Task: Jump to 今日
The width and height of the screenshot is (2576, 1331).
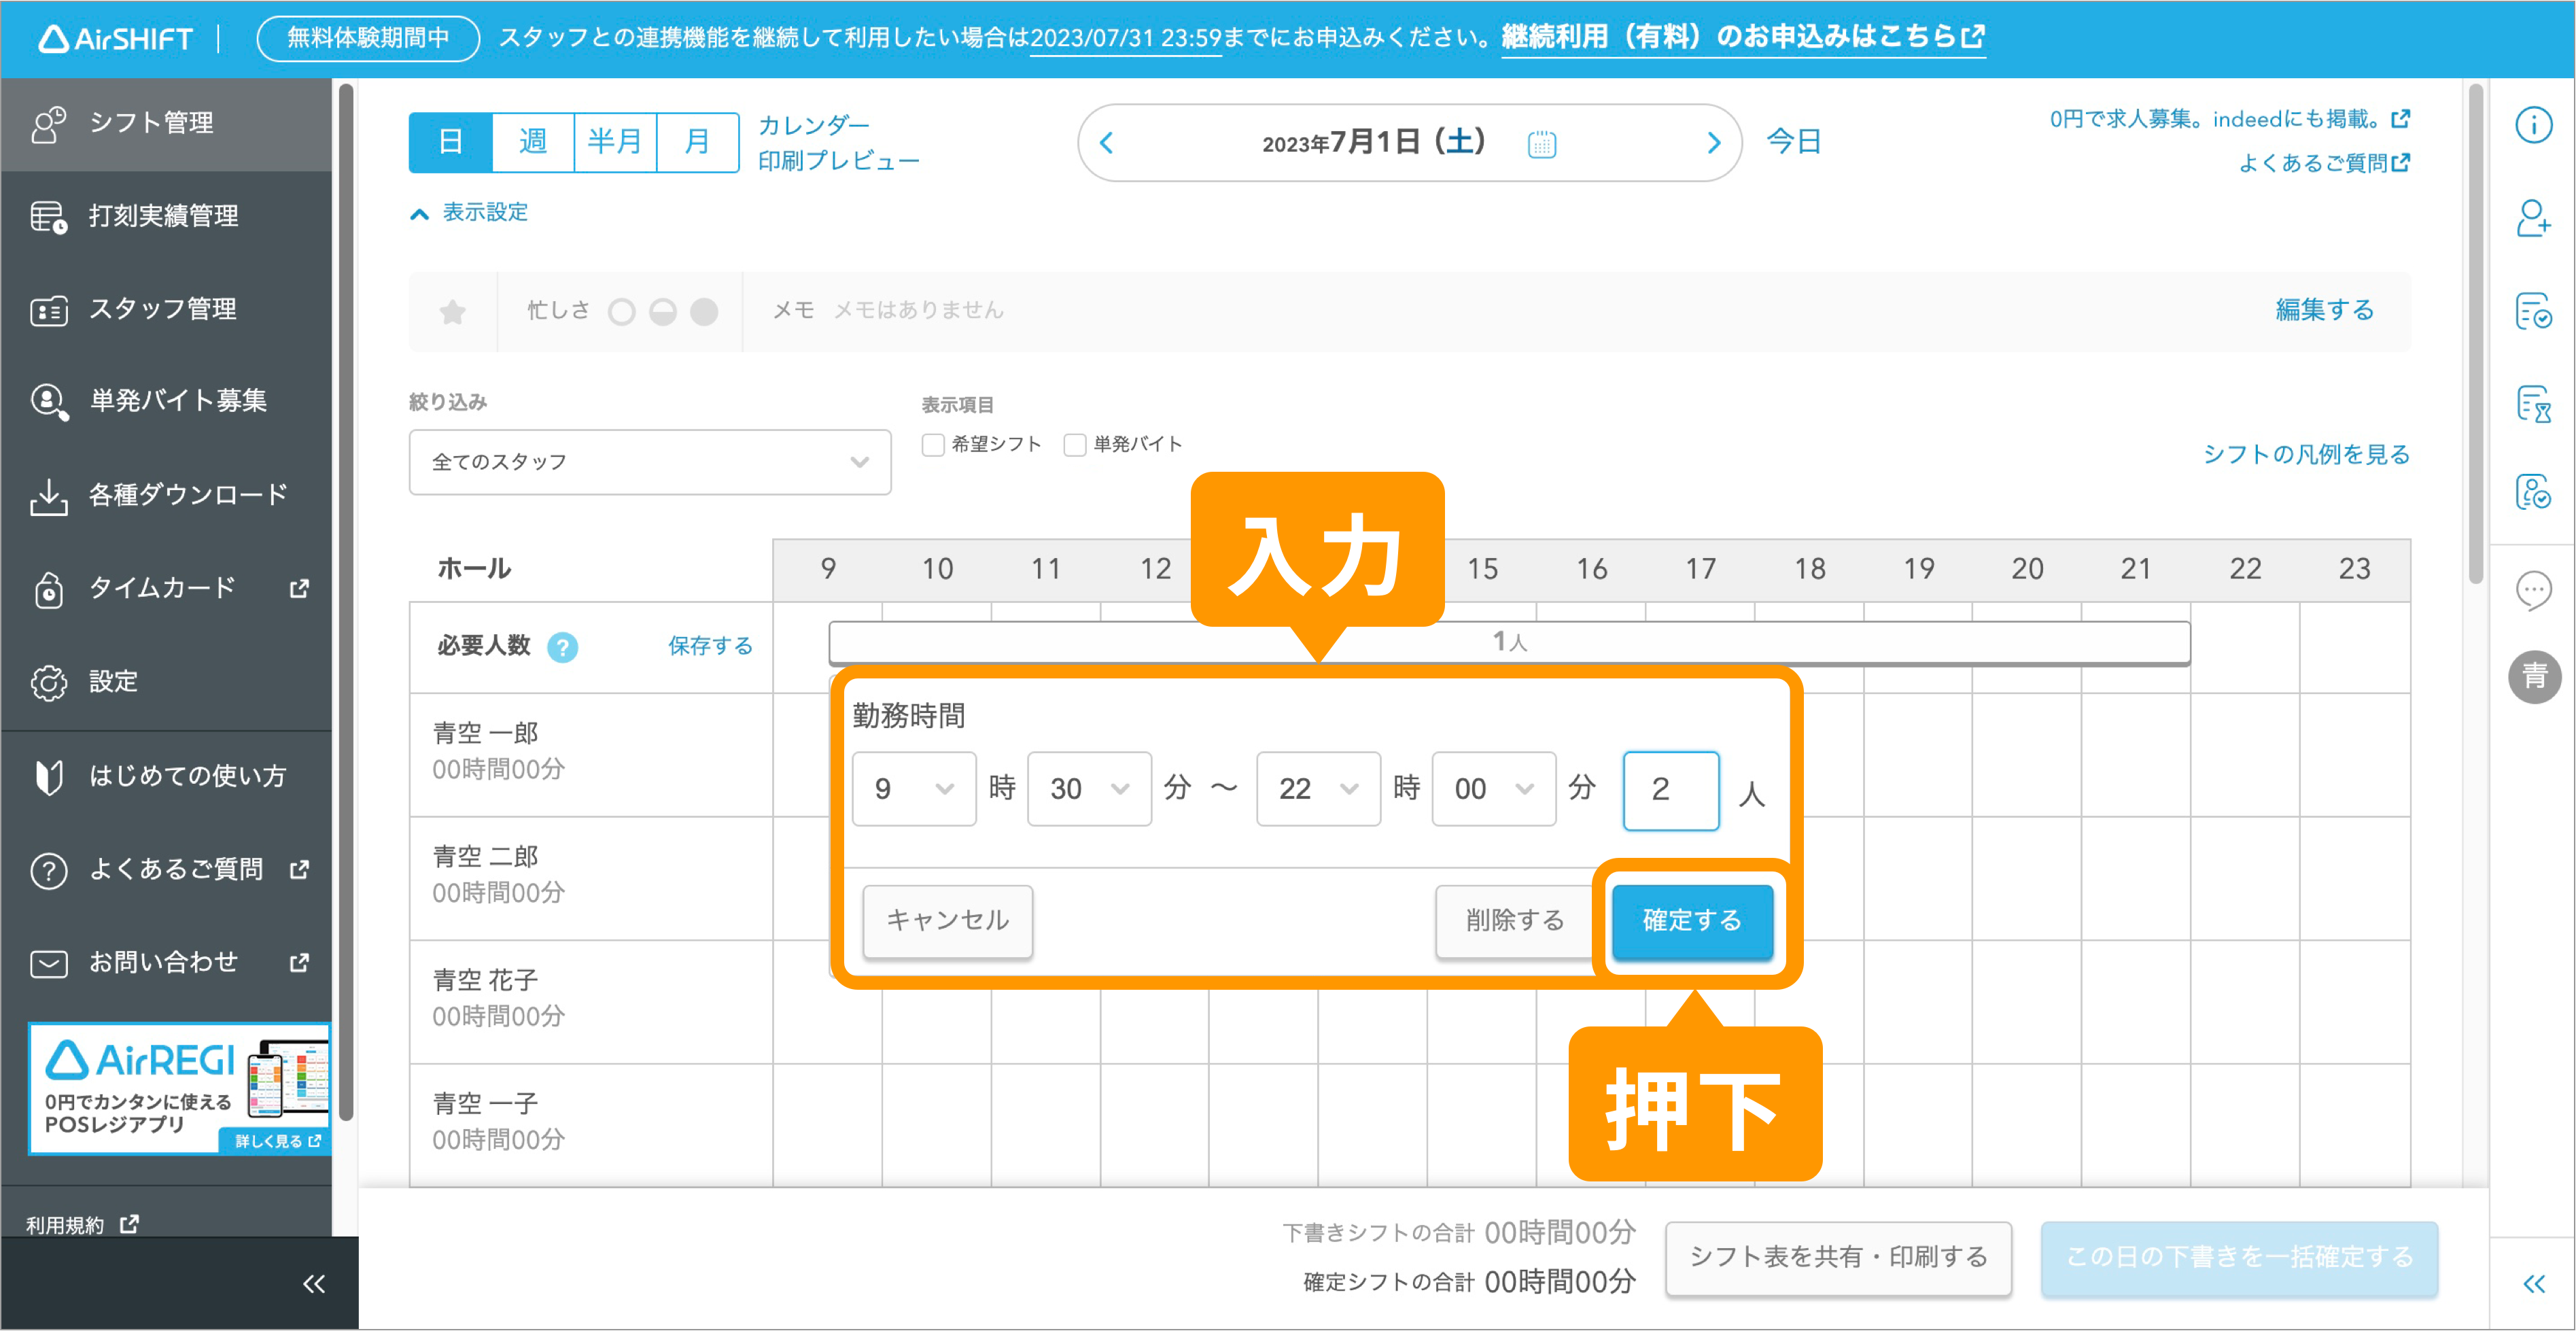Action: click(1794, 142)
